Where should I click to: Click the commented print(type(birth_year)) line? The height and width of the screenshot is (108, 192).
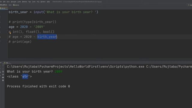(32, 22)
